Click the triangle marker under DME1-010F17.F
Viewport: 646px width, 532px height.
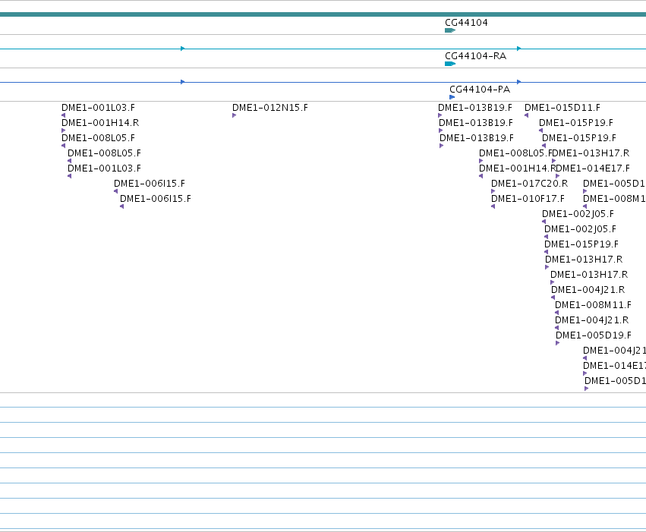[x=493, y=206]
